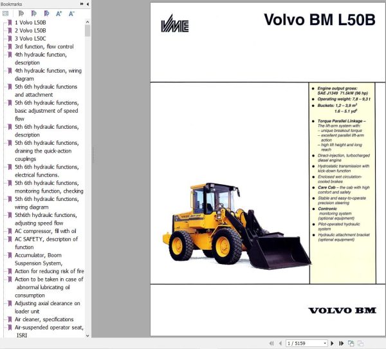Click the bookmark icon beside '3rd function, flow control'
386x349 pixels.
[x=10, y=46]
